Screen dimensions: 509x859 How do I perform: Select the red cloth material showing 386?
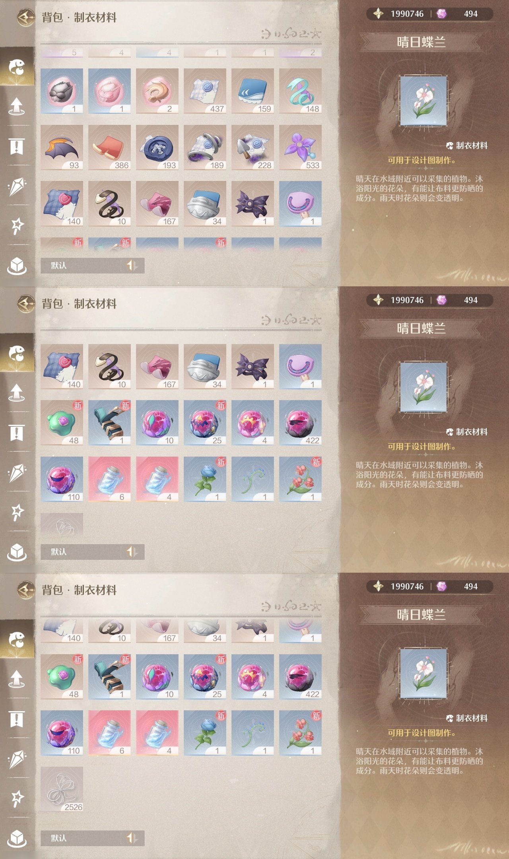(x=109, y=147)
